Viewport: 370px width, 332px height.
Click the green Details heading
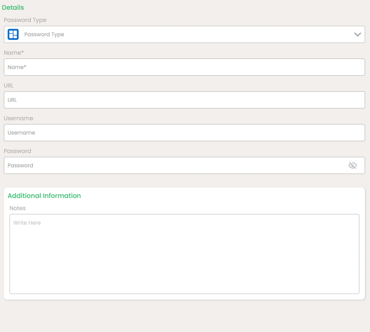13,8
